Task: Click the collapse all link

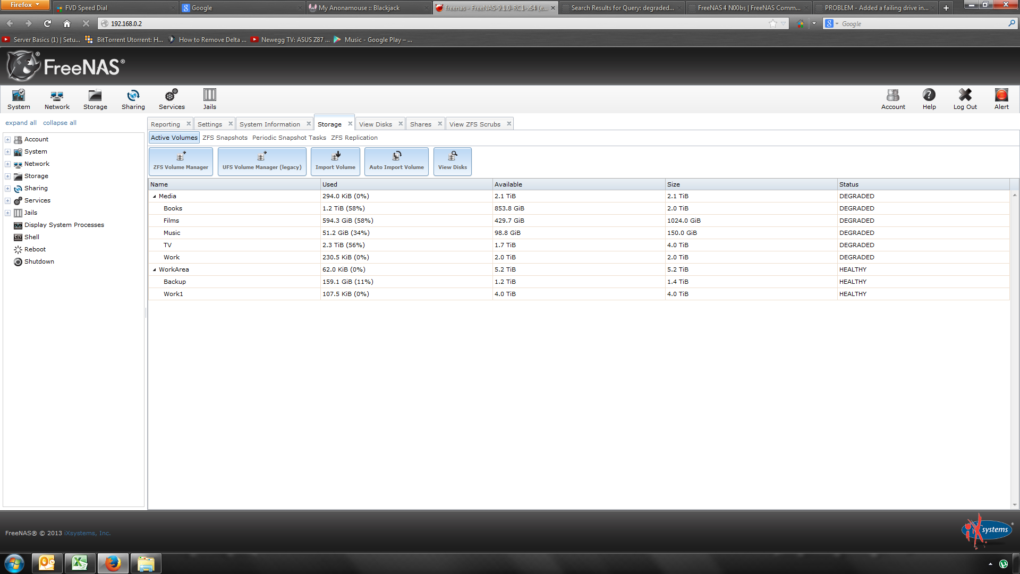Action: [59, 123]
